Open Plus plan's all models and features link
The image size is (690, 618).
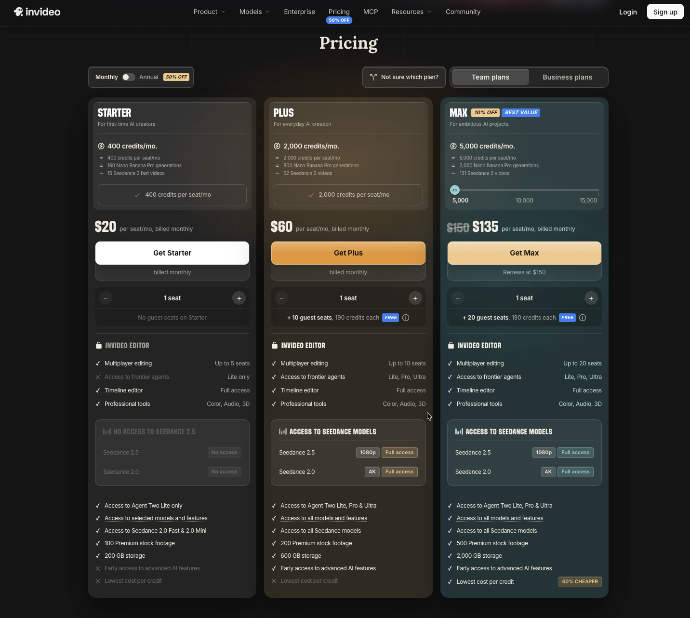[324, 518]
